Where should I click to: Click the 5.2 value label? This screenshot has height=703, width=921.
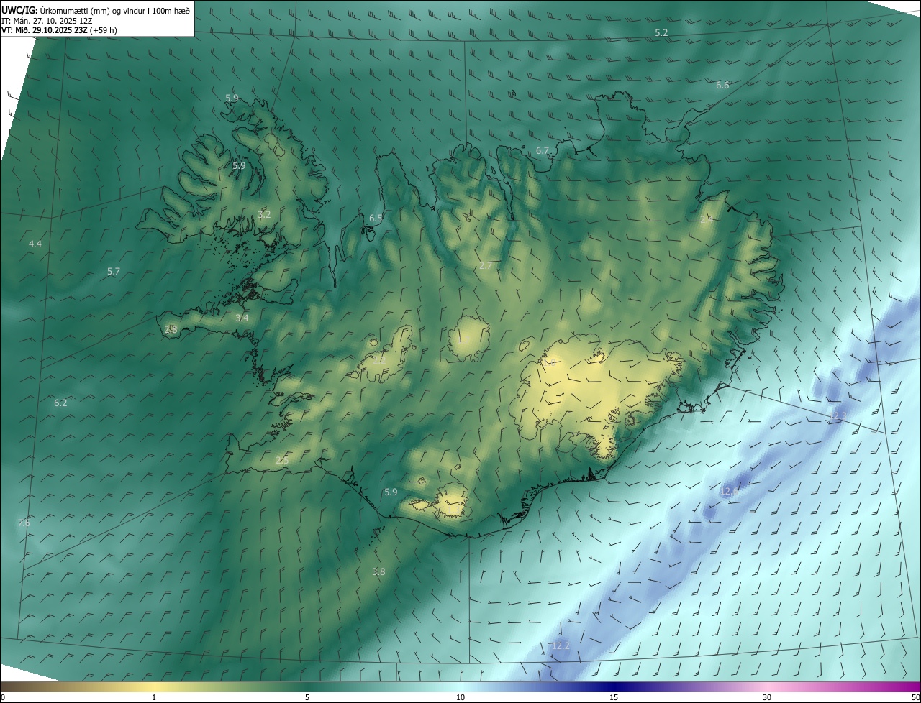click(x=661, y=33)
